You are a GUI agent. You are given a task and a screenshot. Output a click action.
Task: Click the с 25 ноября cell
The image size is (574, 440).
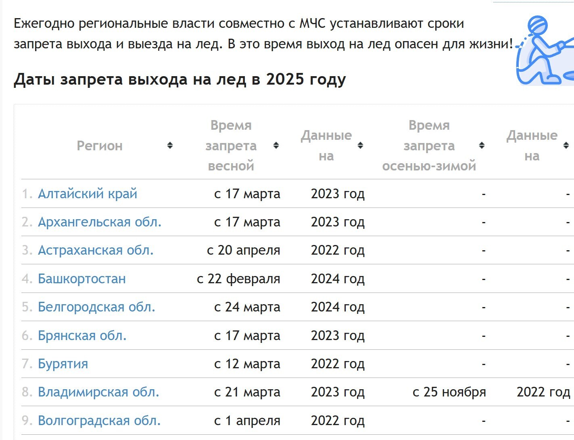tap(449, 392)
